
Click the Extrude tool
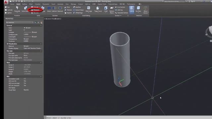[x=35, y=7]
